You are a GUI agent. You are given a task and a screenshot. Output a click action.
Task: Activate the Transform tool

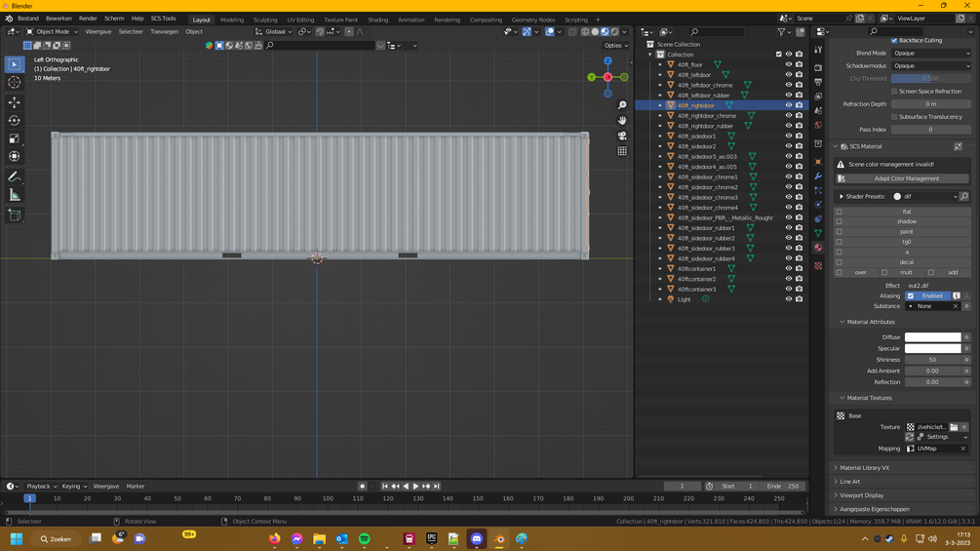15,156
